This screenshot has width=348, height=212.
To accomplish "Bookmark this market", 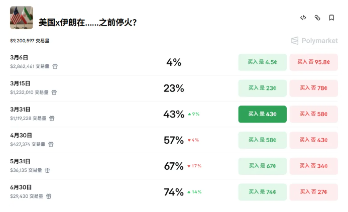I will pyautogui.click(x=331, y=18).
